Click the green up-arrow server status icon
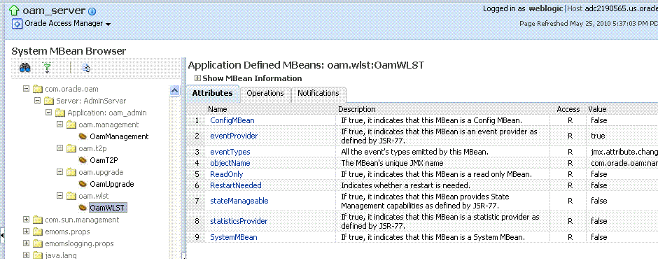 [x=14, y=10]
